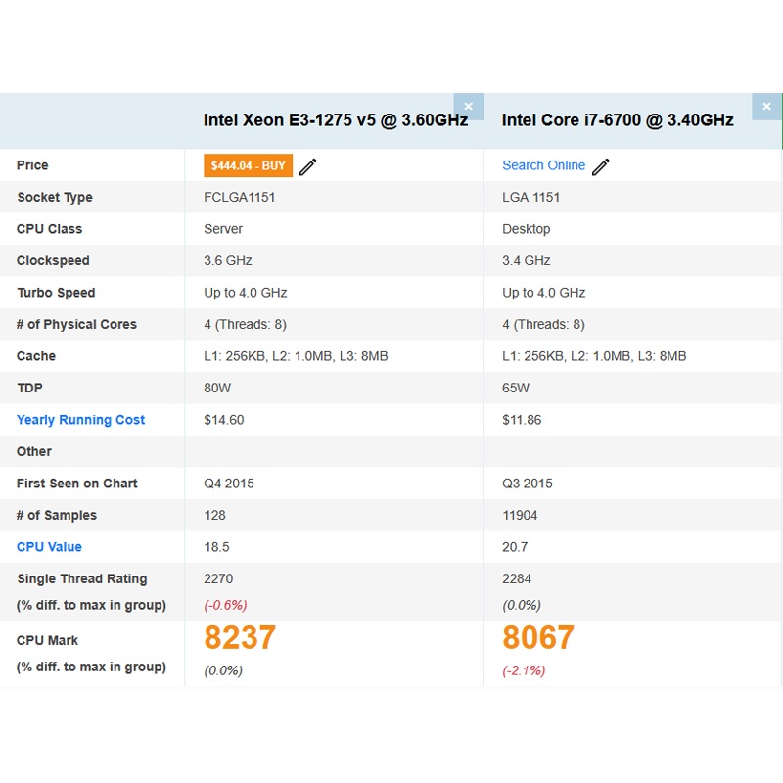This screenshot has height=783, width=783.
Task: Edit the price of the Xeon E3-1275 v5
Action: coord(308,166)
